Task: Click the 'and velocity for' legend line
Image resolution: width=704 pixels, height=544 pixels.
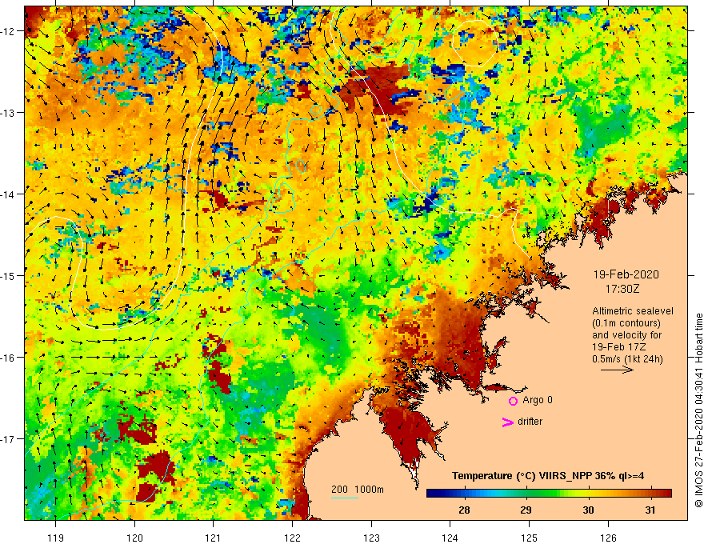Action: (x=626, y=335)
